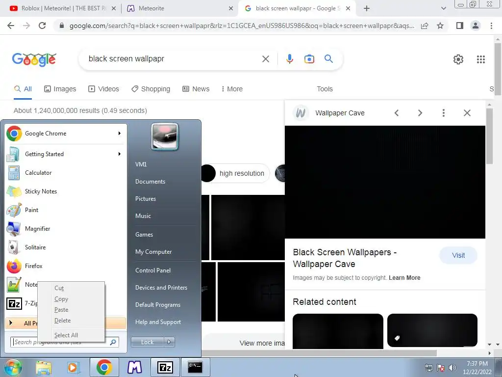Click Windows Start orb
The height and width of the screenshot is (377, 502).
point(13,367)
